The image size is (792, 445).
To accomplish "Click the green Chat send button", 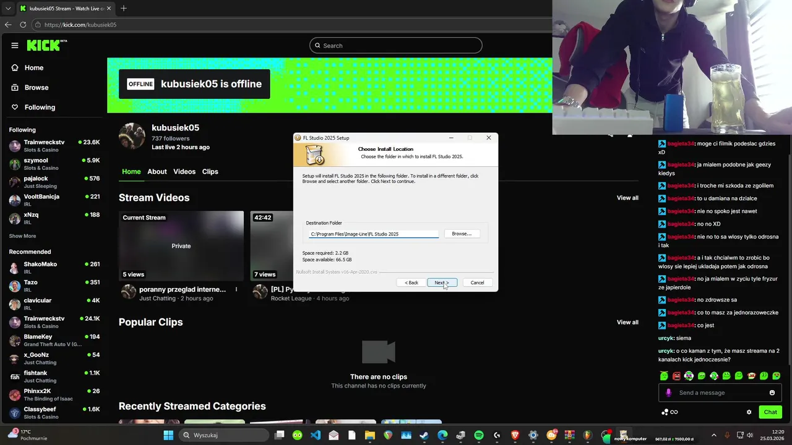I will coord(770,412).
